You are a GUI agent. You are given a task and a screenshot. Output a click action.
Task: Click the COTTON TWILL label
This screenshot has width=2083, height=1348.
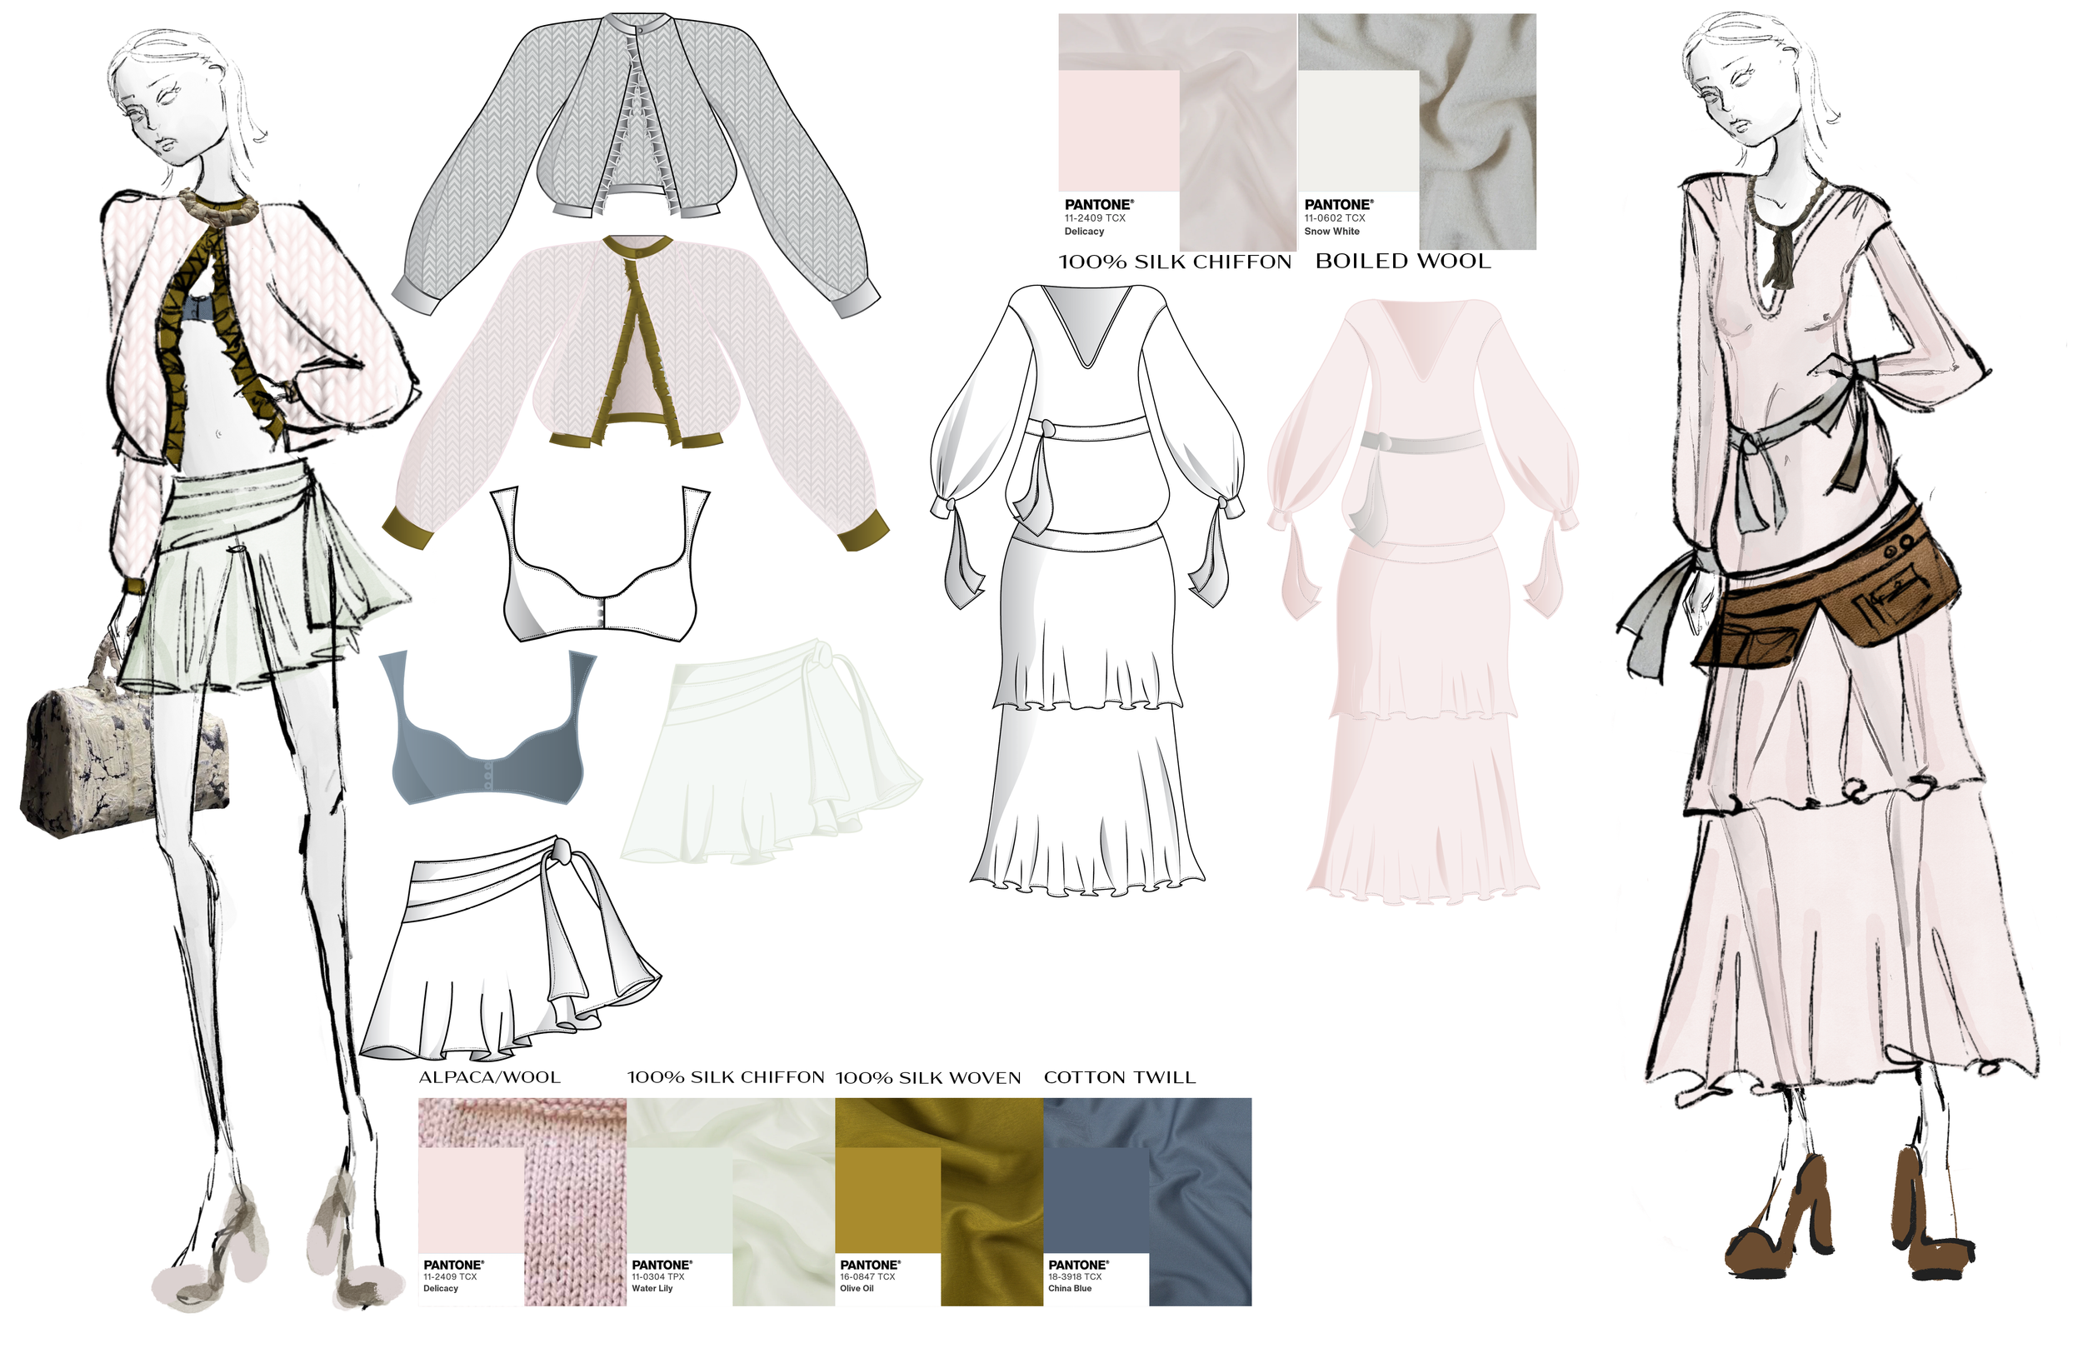(x=1121, y=1078)
